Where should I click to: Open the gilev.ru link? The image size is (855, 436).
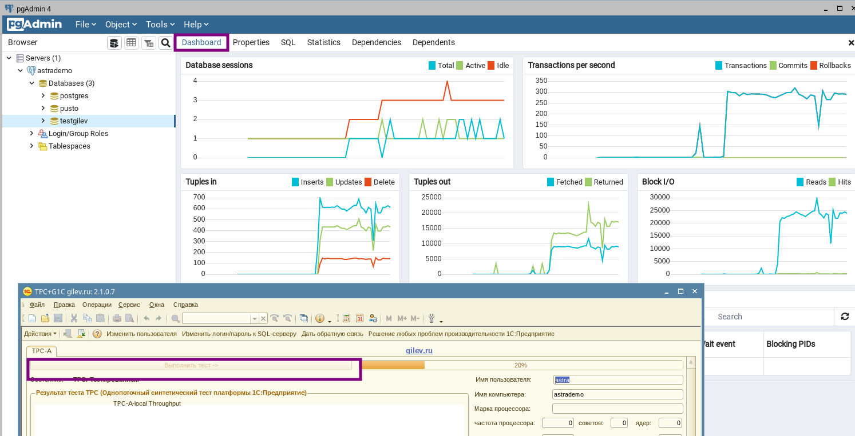pos(419,350)
